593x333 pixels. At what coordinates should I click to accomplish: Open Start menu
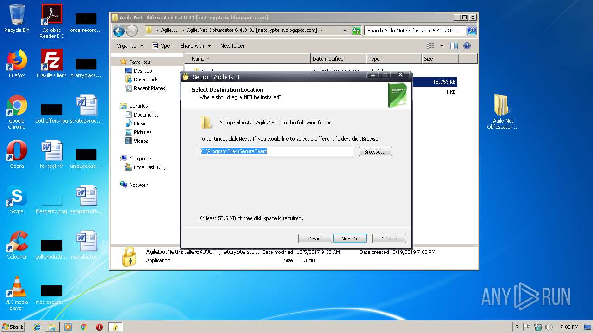[x=13, y=327]
